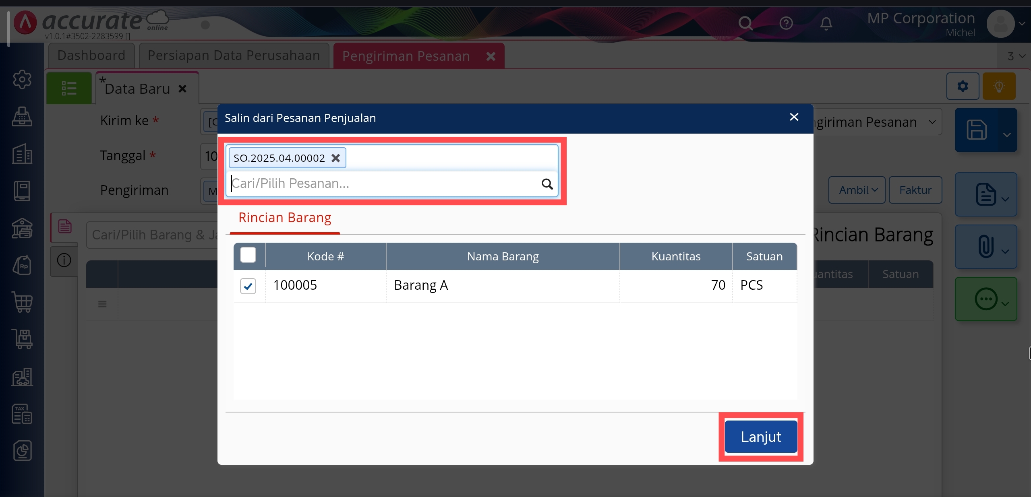Remove the SO.2025.04.00002 order tag

(x=335, y=158)
